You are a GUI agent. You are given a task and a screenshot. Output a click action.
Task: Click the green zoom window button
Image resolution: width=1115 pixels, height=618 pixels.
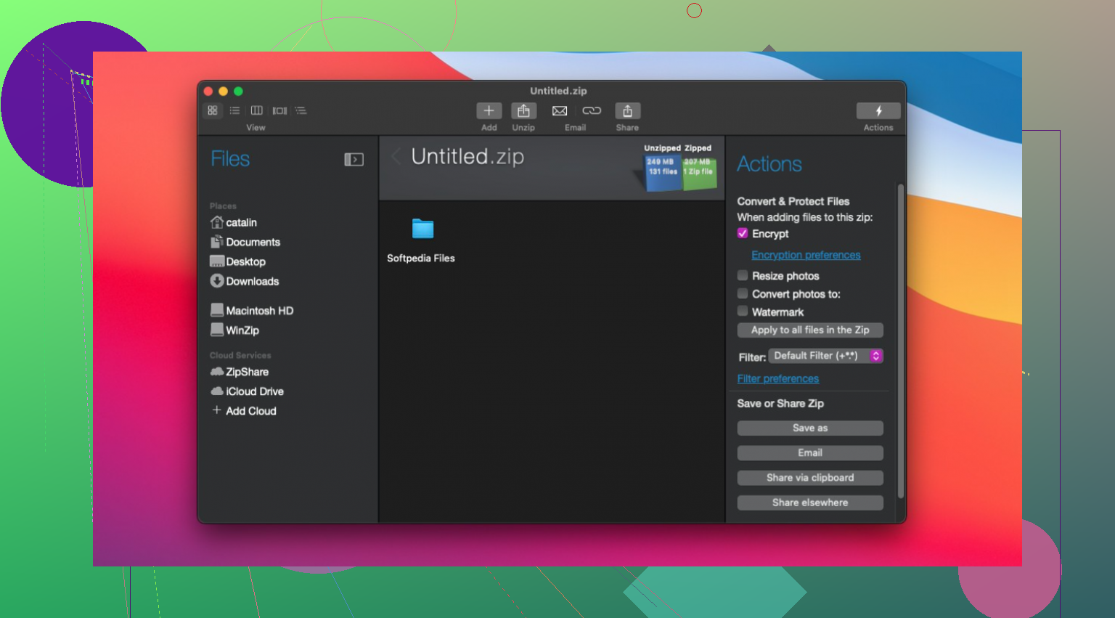[x=238, y=91]
